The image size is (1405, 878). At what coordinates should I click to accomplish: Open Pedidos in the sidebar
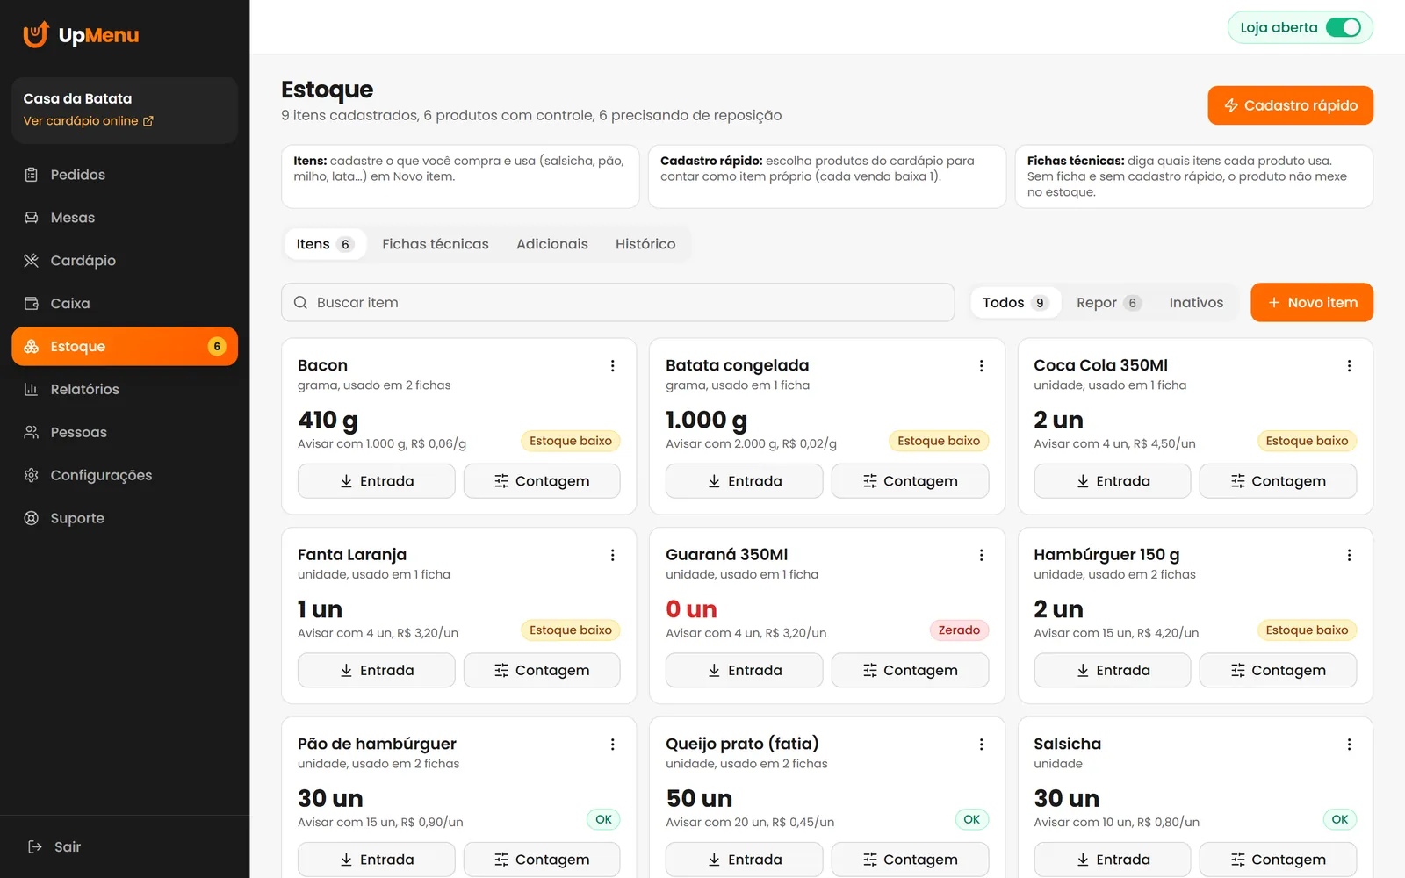click(125, 175)
